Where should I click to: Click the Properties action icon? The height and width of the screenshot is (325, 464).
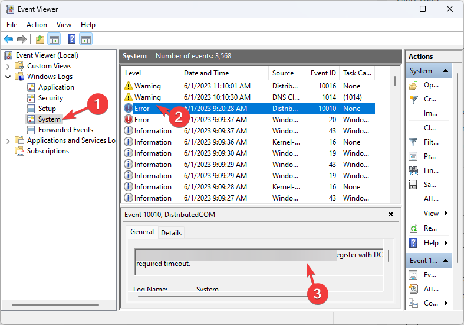[413, 156]
